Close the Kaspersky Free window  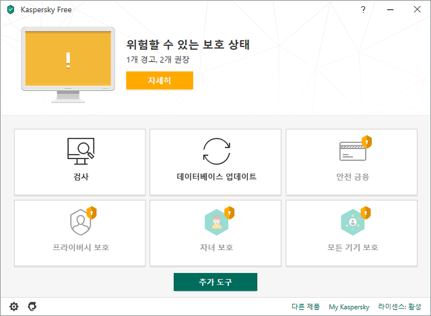[418, 9]
